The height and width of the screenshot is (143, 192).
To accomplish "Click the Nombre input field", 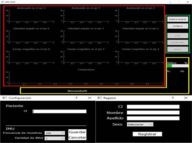I will click(x=153, y=113).
